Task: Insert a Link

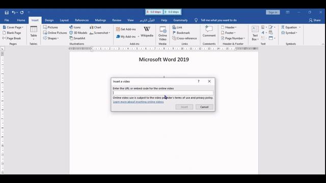Action: [x=177, y=27]
